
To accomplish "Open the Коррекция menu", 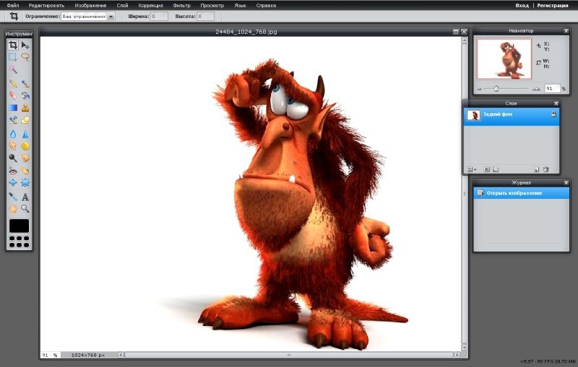I will pyautogui.click(x=151, y=6).
